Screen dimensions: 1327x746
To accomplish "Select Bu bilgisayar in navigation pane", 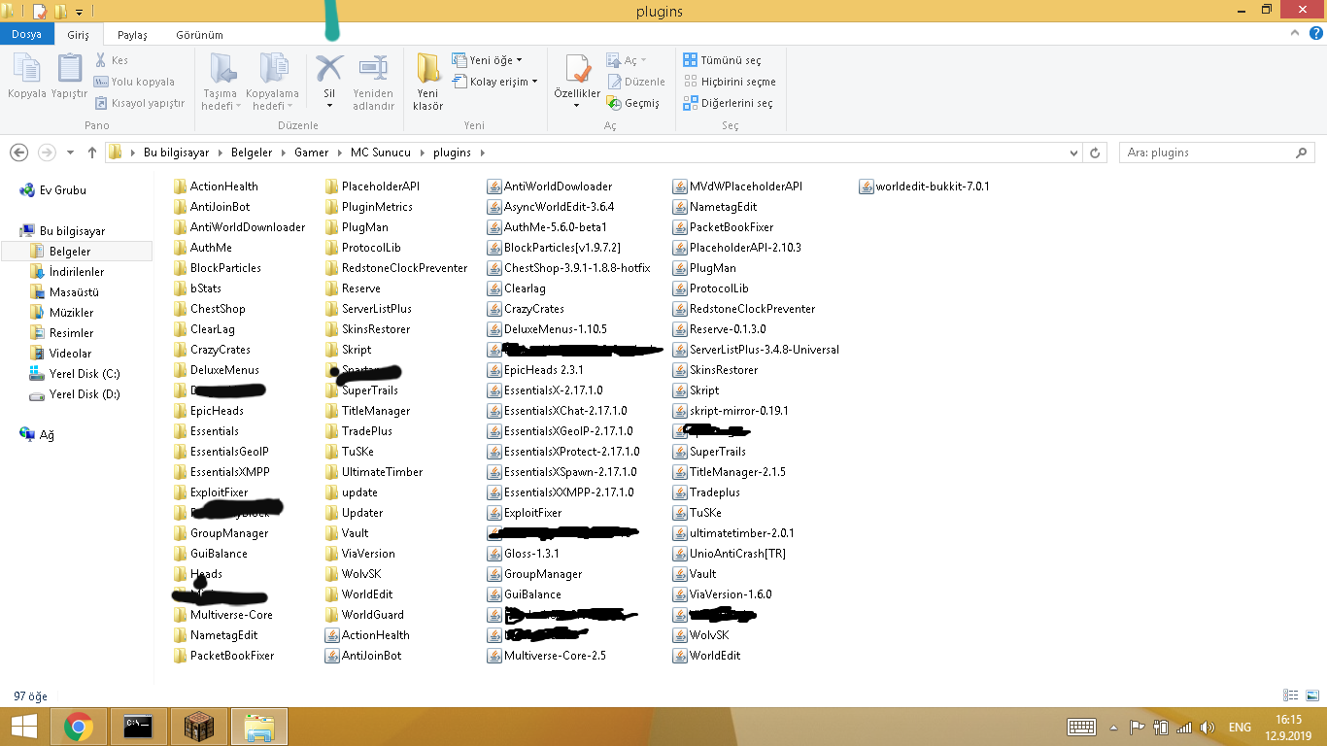I will tap(71, 231).
